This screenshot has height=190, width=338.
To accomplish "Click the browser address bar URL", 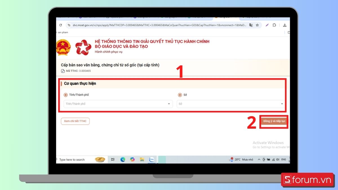I will (x=159, y=25).
